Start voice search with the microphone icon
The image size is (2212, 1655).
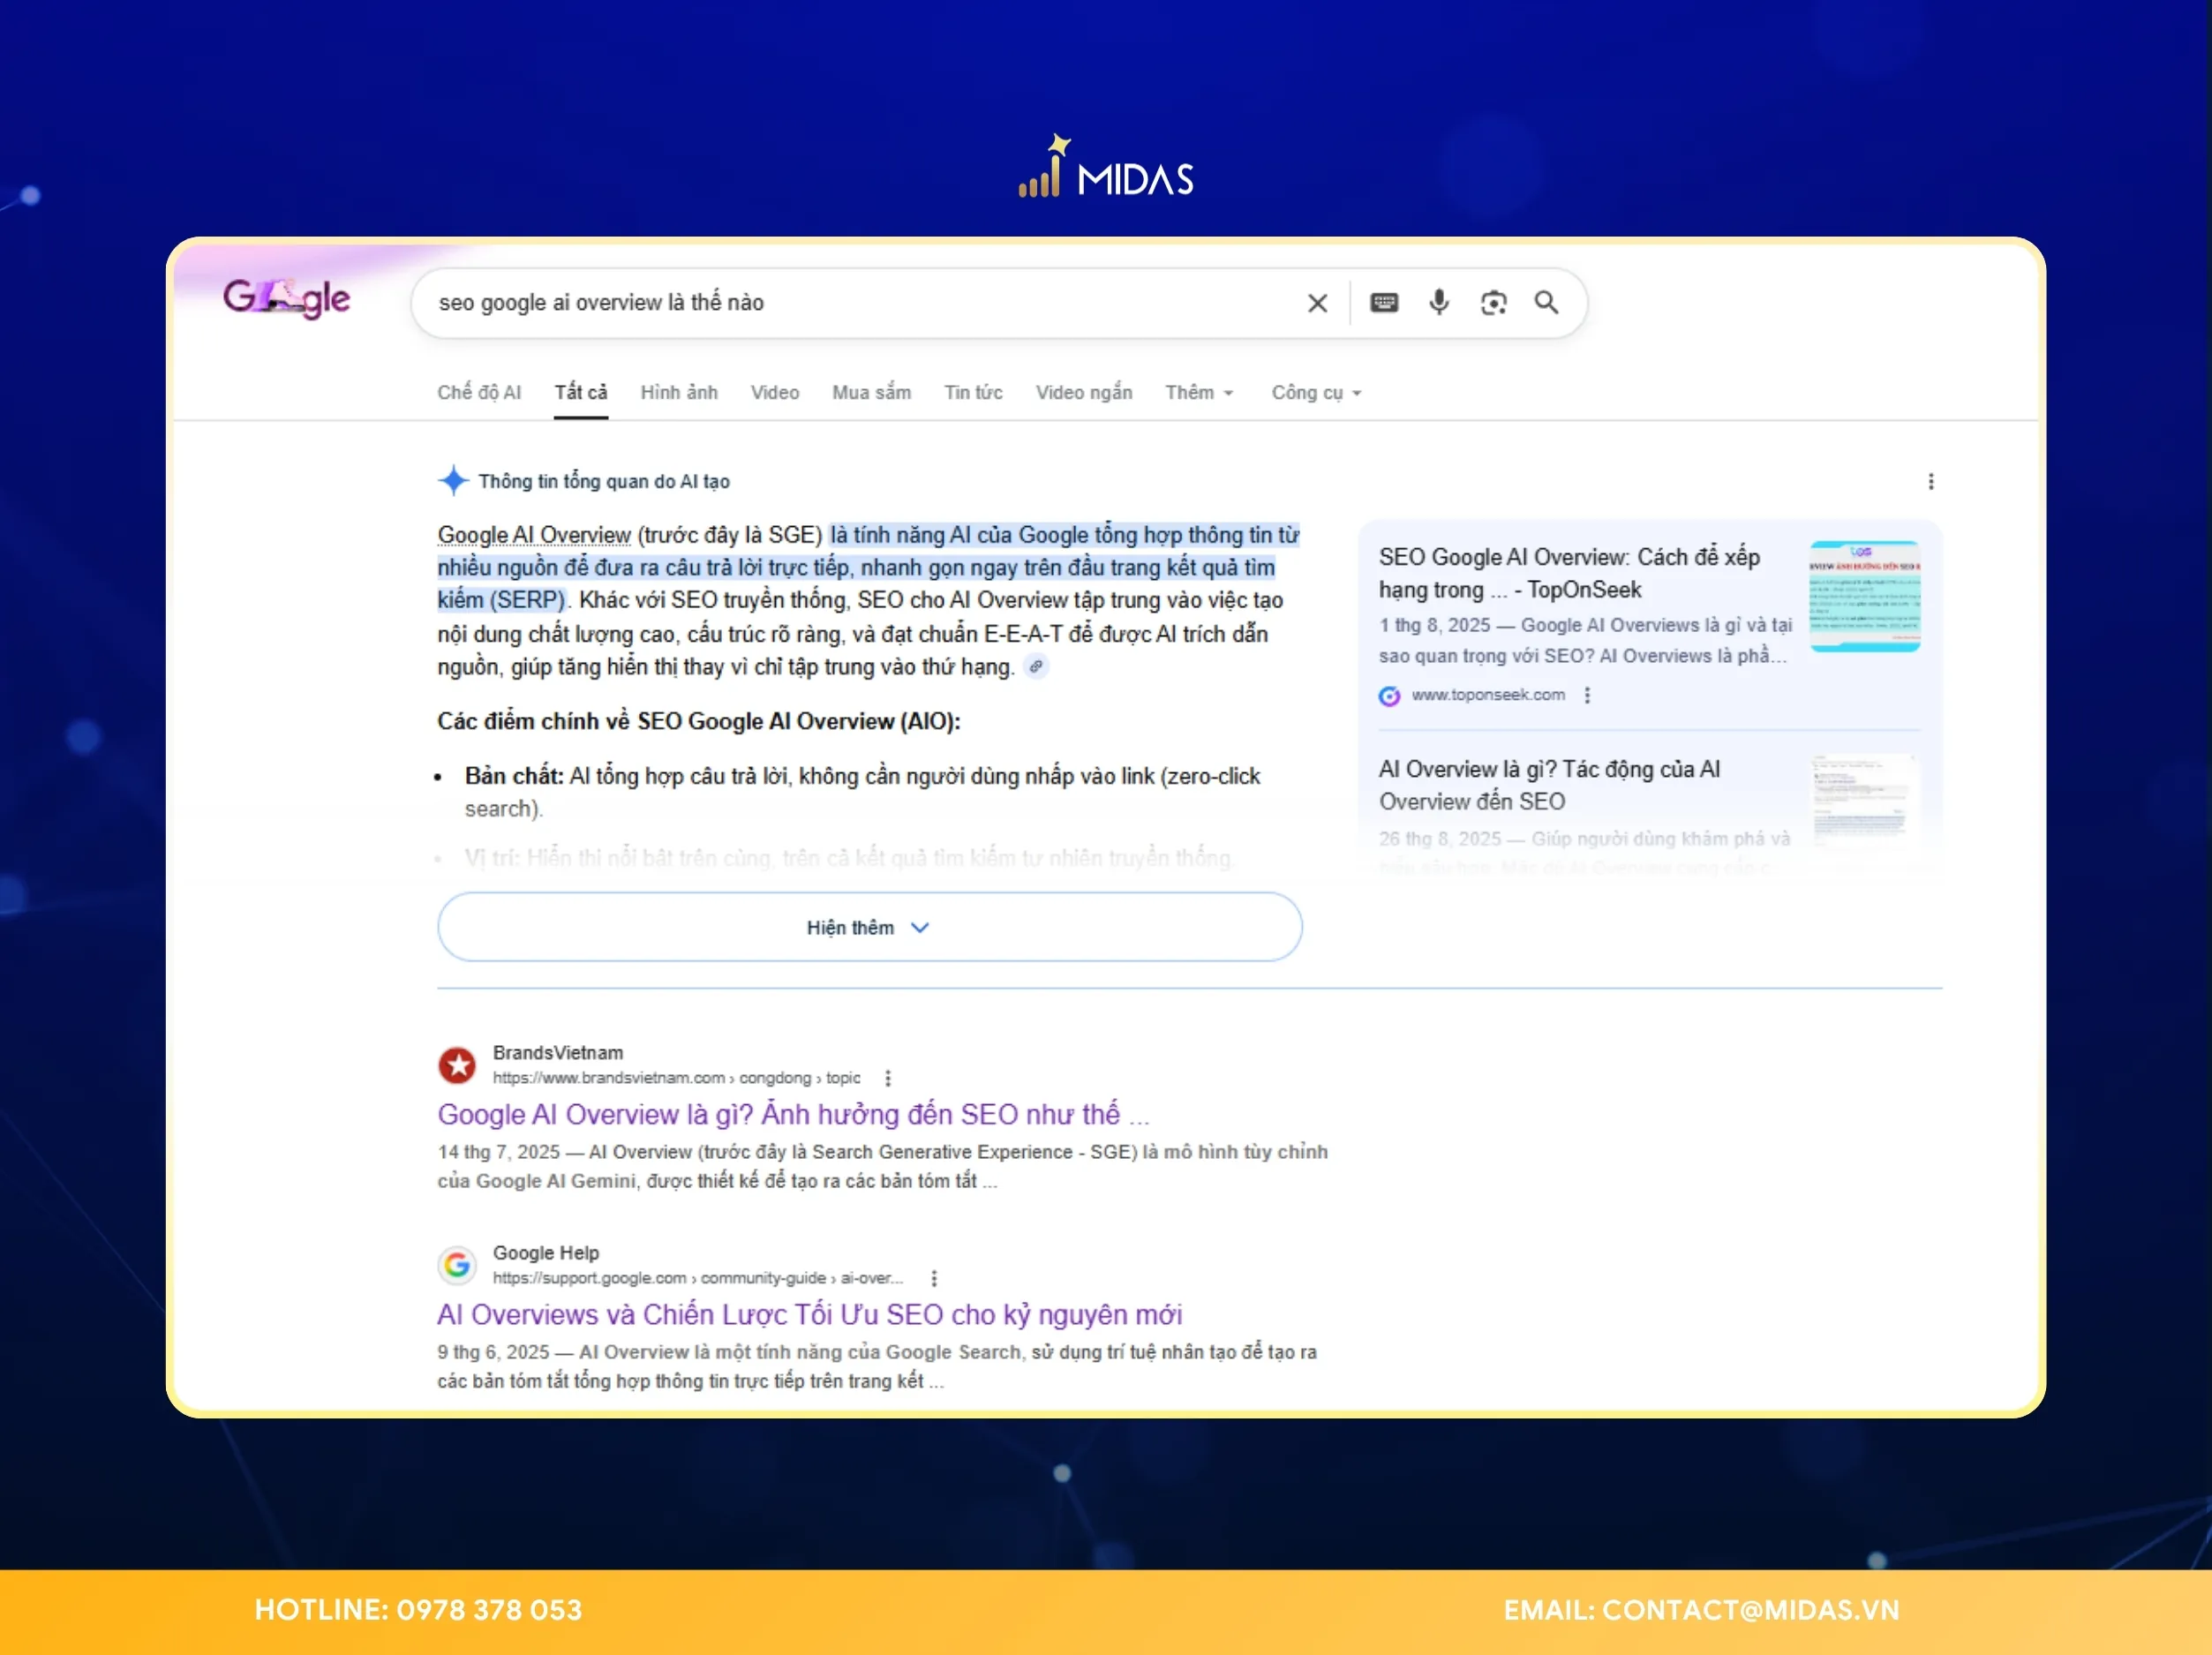click(x=1438, y=303)
